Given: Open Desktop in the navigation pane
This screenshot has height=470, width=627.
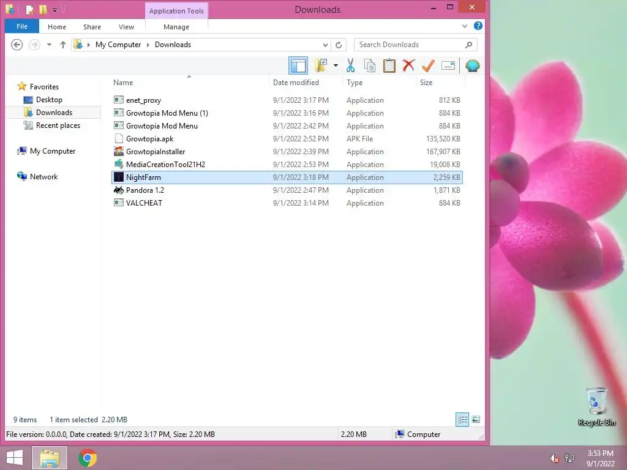Looking at the screenshot, I should [x=49, y=100].
